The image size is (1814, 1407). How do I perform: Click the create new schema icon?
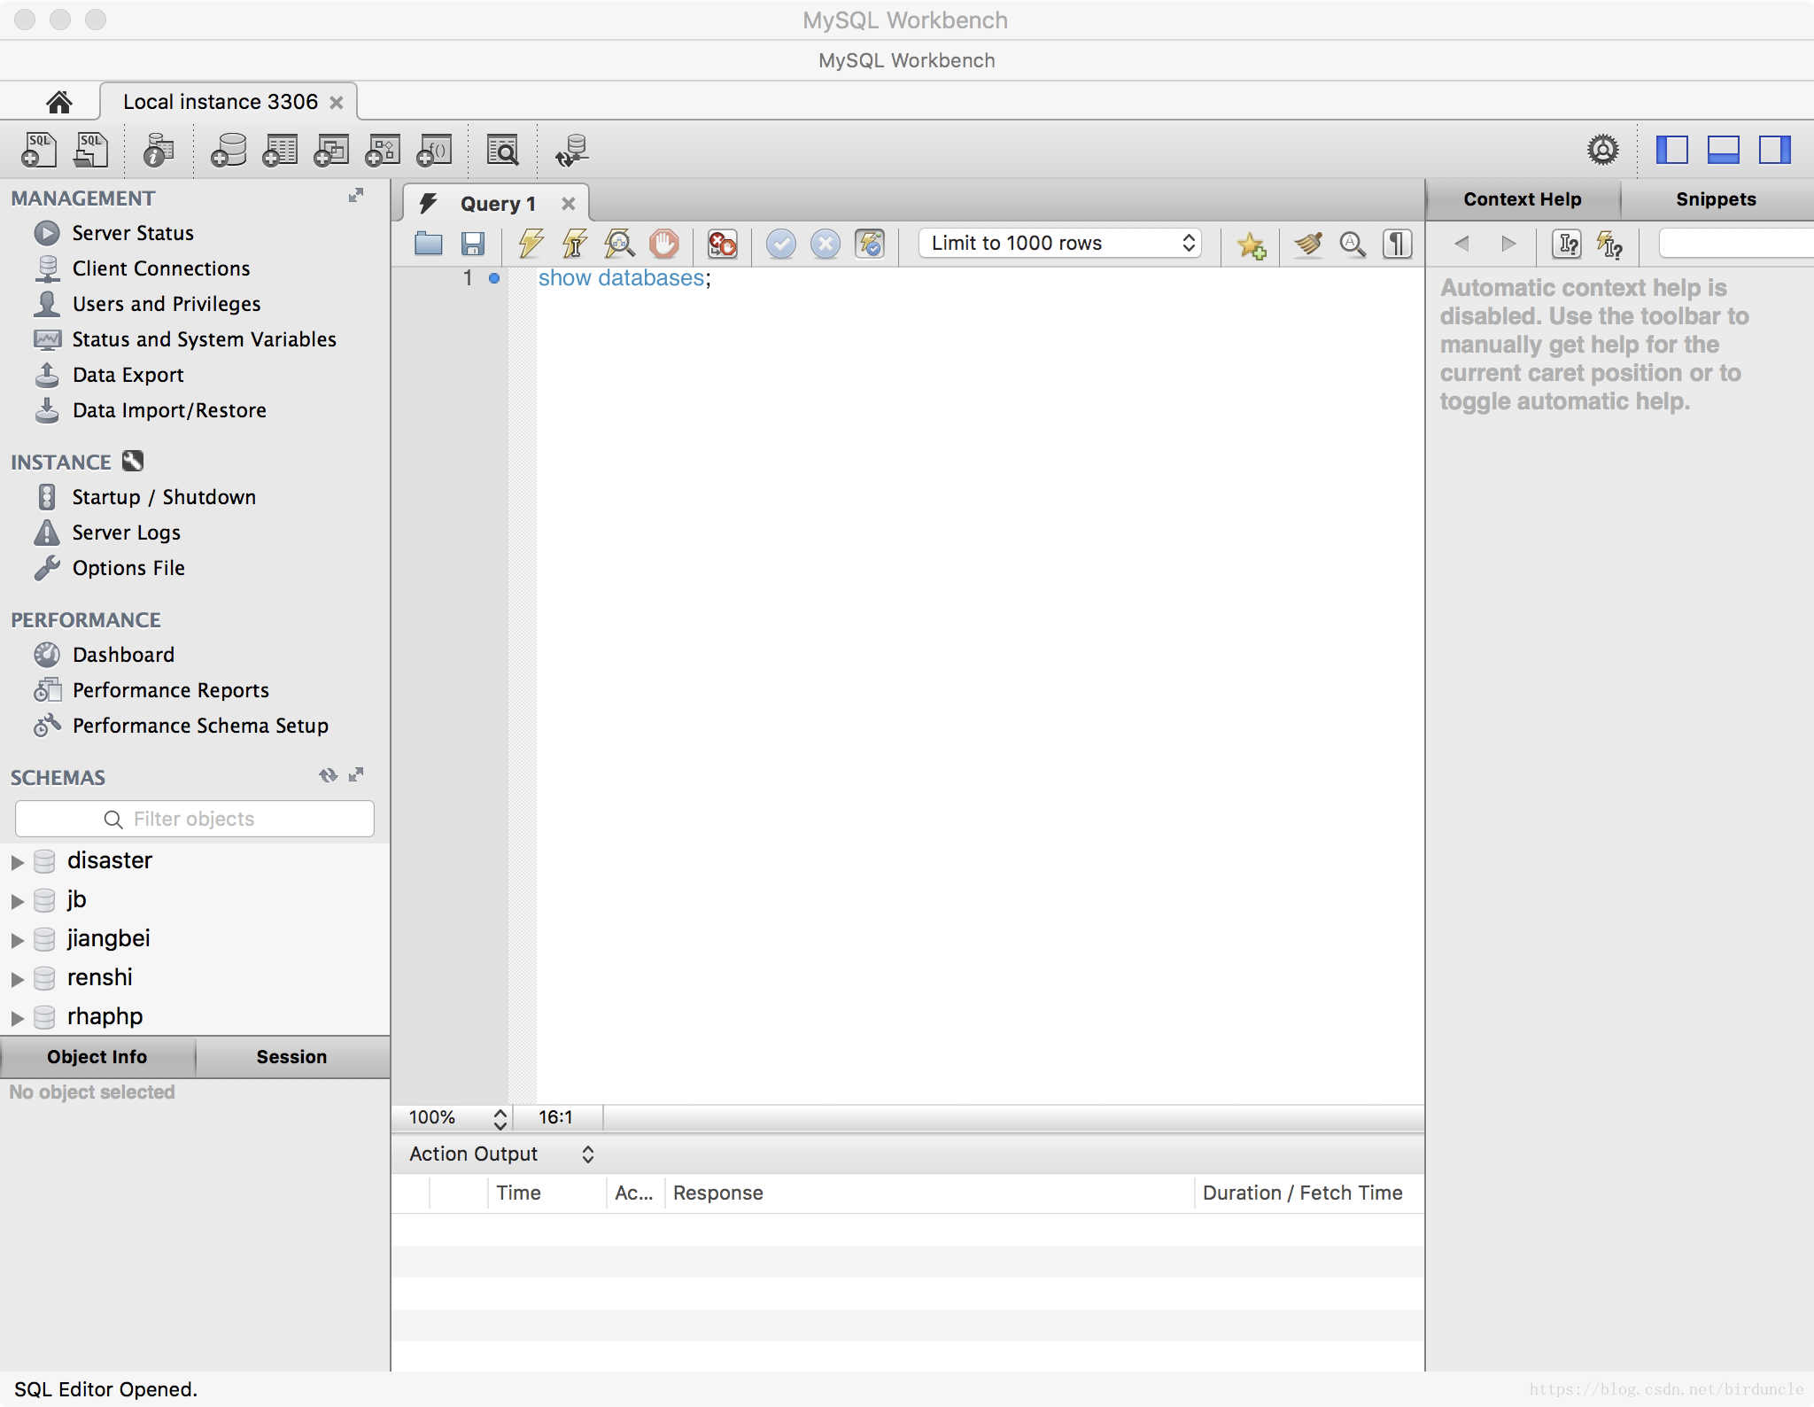coord(229,151)
